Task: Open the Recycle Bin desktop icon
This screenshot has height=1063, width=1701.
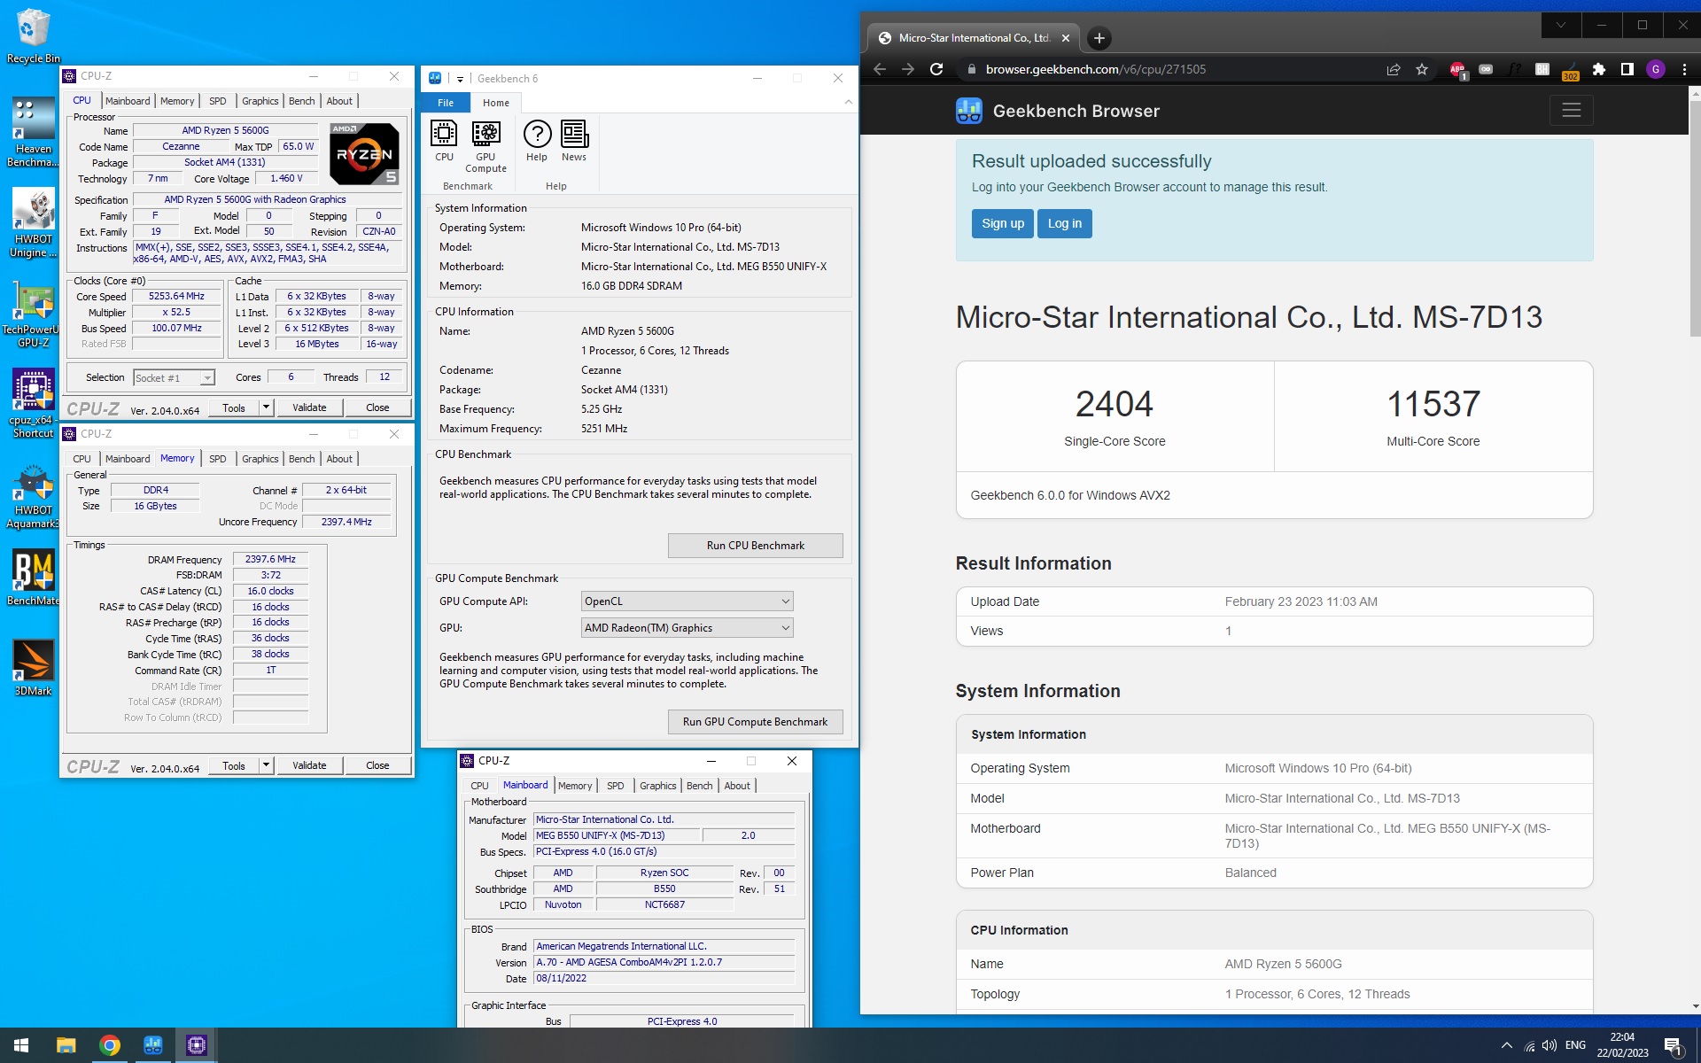Action: (33, 35)
